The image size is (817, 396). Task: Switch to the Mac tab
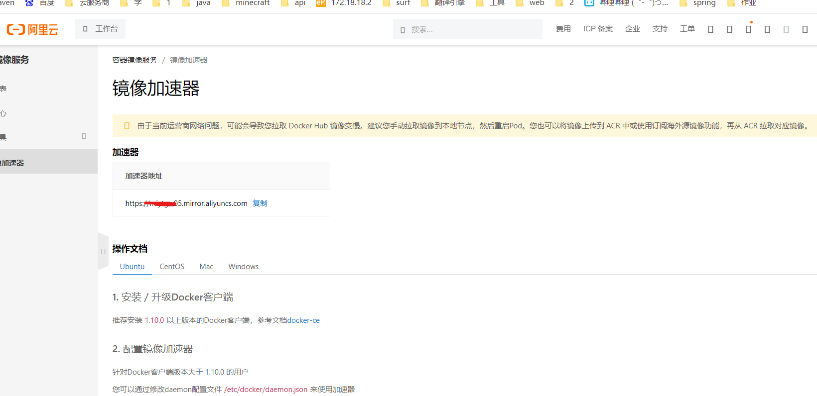click(206, 267)
